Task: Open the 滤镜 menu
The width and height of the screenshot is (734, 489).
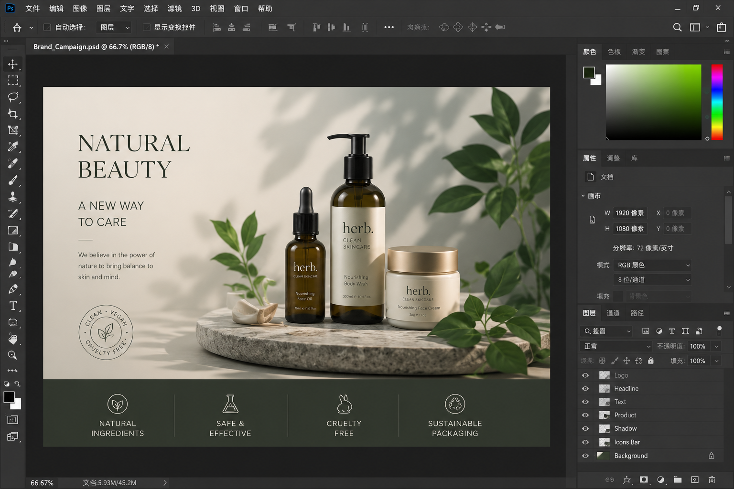Action: click(174, 9)
